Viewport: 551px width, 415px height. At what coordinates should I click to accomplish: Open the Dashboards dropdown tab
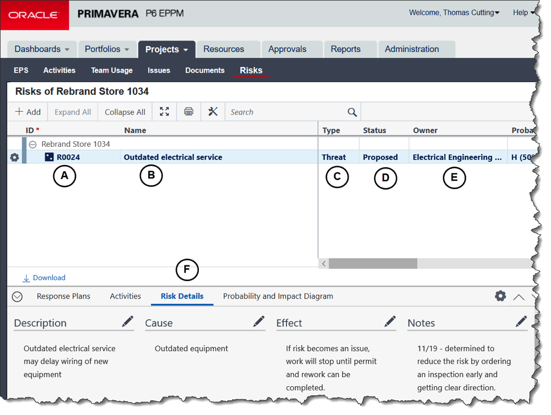(42, 49)
